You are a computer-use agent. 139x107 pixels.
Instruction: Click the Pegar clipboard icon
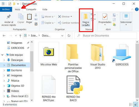click(x=29, y=17)
